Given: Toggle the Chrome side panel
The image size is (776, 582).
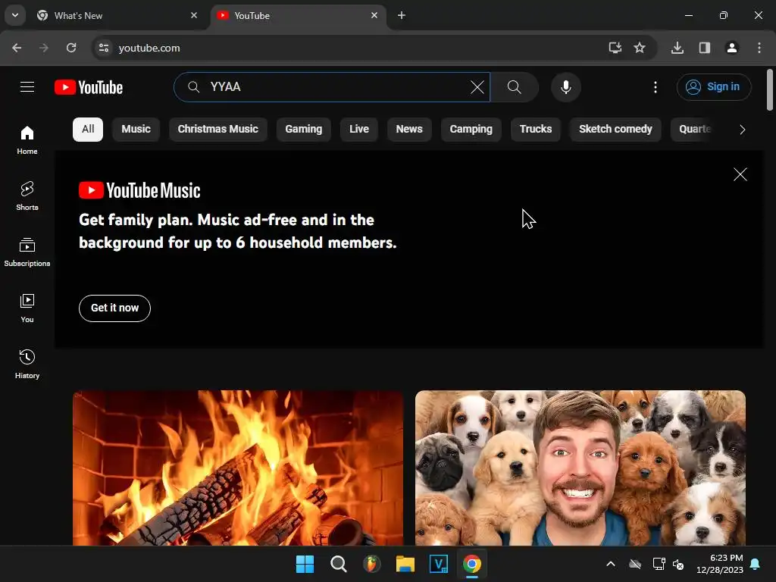Looking at the screenshot, I should coord(705,48).
